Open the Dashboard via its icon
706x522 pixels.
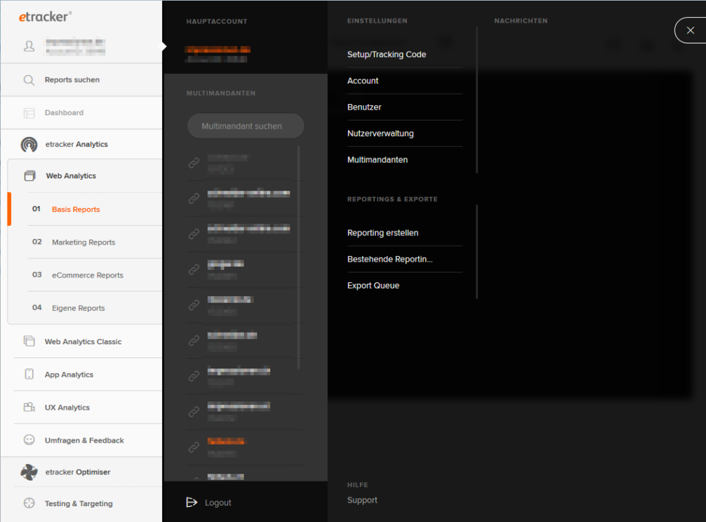(29, 113)
